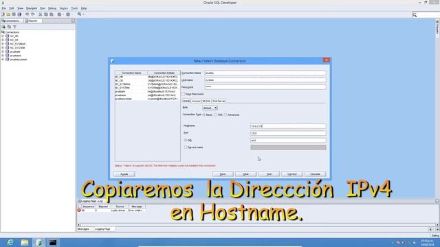Select the TNS connection type radio
Screen dimensions: 440x247
[215, 115]
